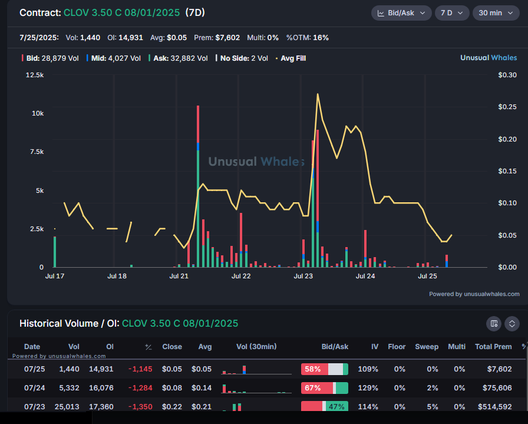Click the 07/24 volume sparkline thumbnail
Image resolution: width=528 pixels, height=424 pixels.
point(256,388)
